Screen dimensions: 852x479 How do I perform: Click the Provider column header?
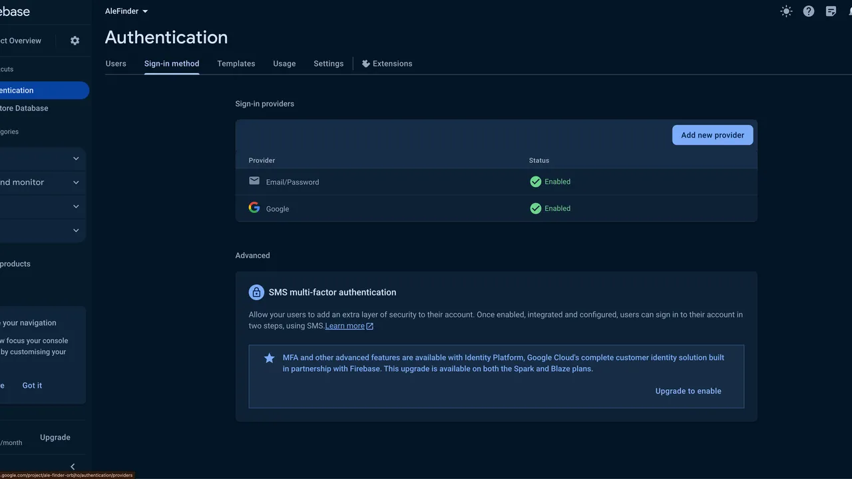262,160
